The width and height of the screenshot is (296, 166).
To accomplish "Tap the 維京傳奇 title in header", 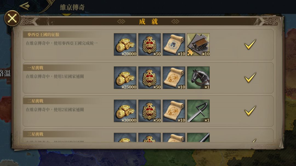I will coord(72,7).
